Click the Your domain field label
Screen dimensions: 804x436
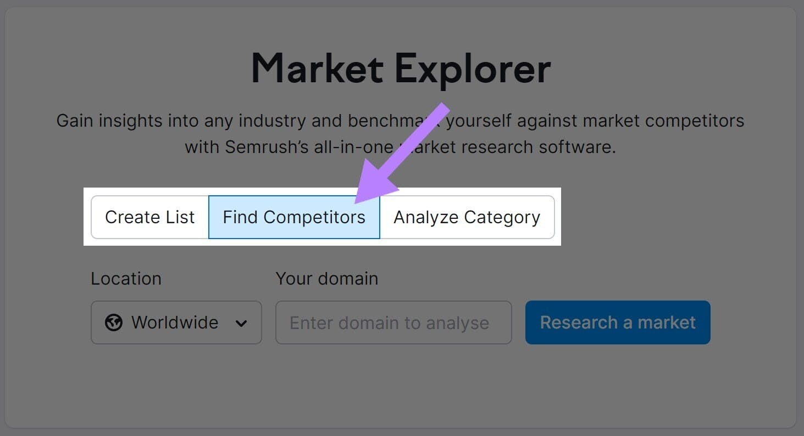click(x=326, y=279)
